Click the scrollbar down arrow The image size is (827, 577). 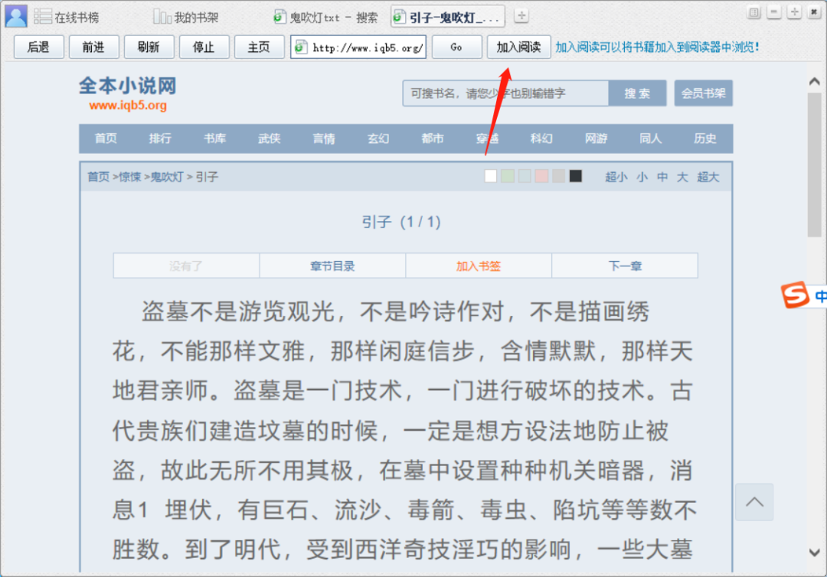(814, 553)
